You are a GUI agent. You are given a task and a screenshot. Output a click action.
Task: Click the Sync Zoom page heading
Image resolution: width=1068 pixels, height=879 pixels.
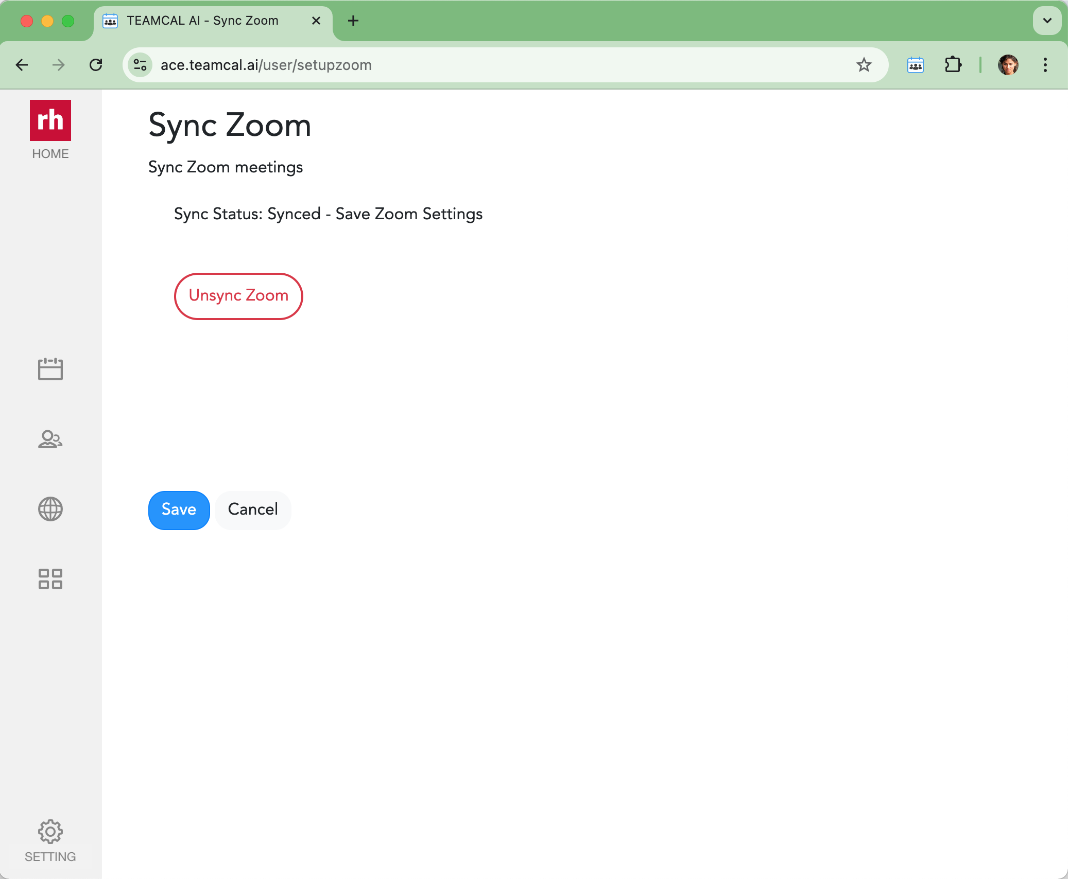(x=230, y=125)
